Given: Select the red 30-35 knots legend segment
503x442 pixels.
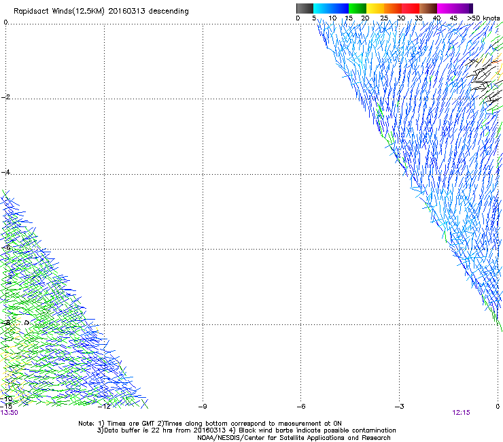Looking at the screenshot, I should click(x=411, y=8).
